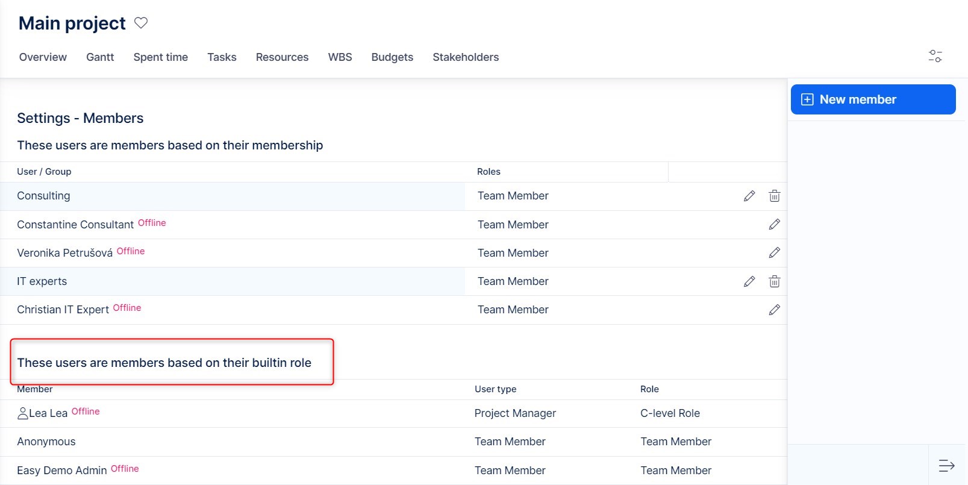Remove the IT experts group via trash icon
Screen dimensions: 968x485
point(775,281)
